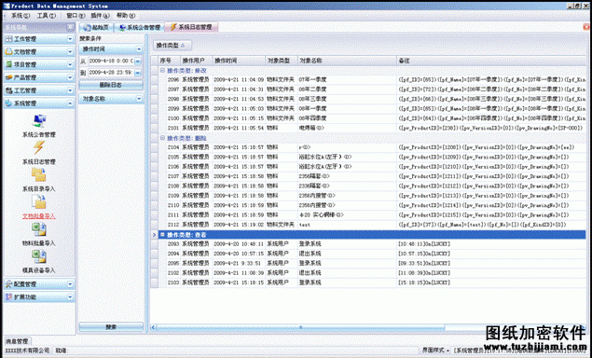Open the 插件 menu
Screen dimensions: 592x358
point(100,16)
